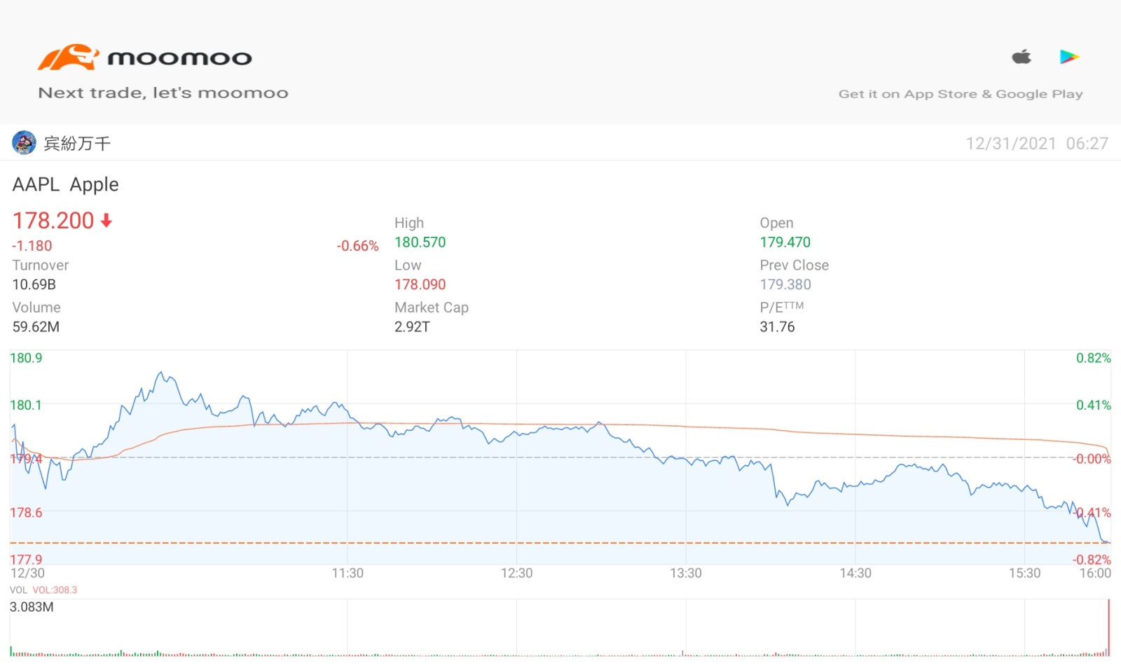The image size is (1121, 667).
Task: Click the 11:30 time axis marker
Action: tap(348, 573)
